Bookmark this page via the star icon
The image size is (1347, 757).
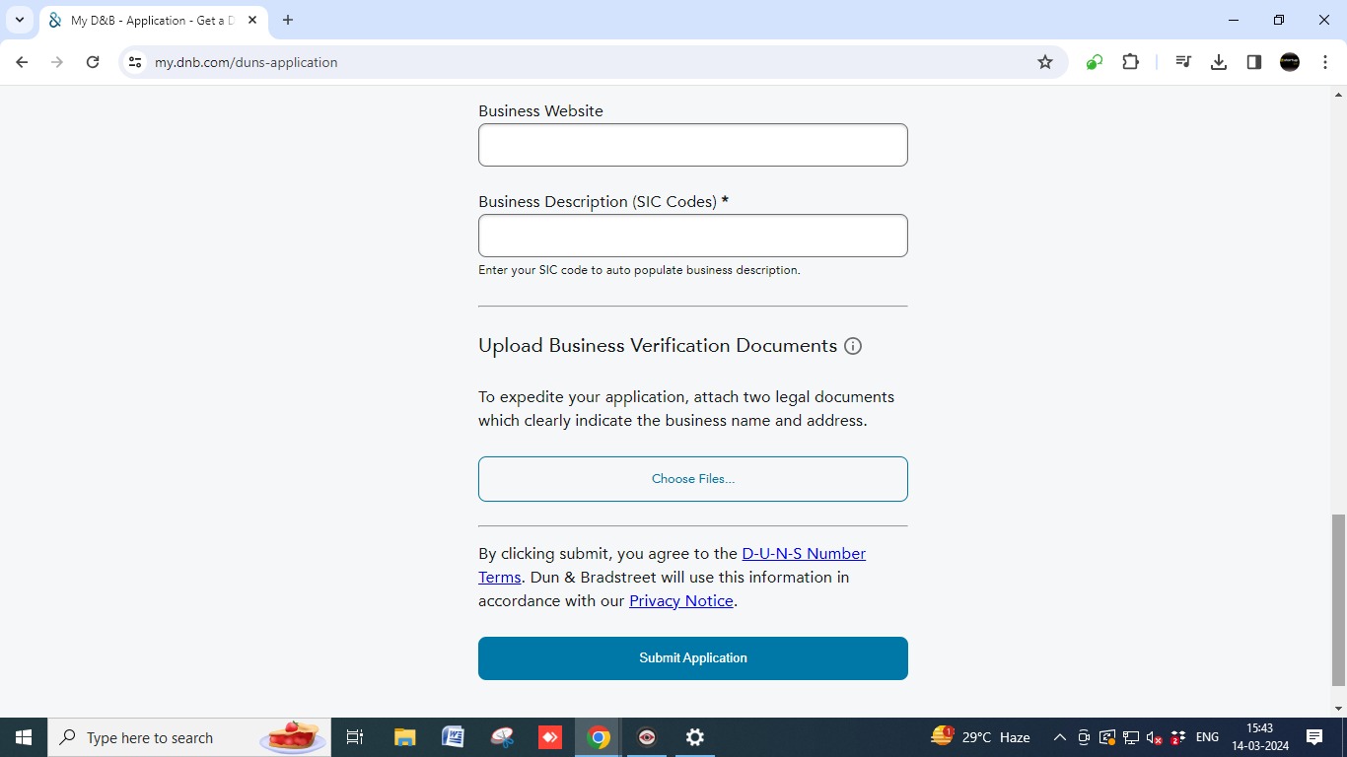pos(1044,61)
